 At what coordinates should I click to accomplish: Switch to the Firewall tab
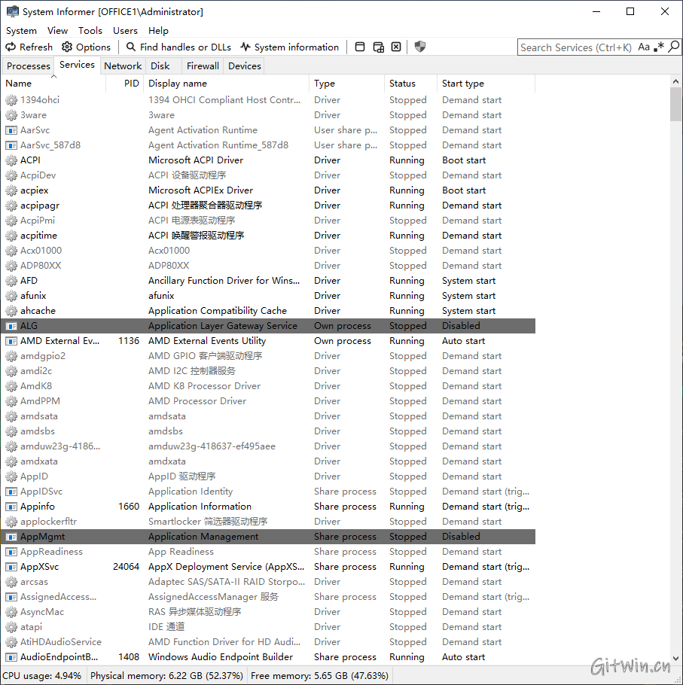[x=203, y=66]
